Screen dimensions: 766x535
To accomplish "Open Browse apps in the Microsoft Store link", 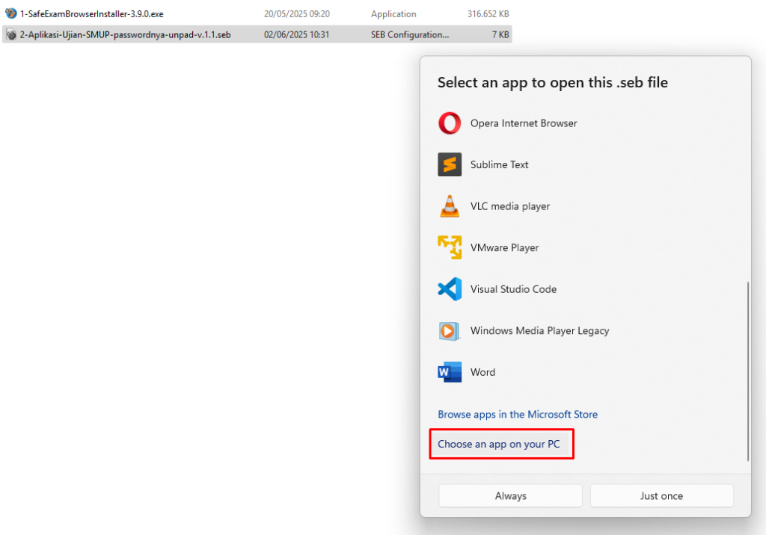I will 518,415.
